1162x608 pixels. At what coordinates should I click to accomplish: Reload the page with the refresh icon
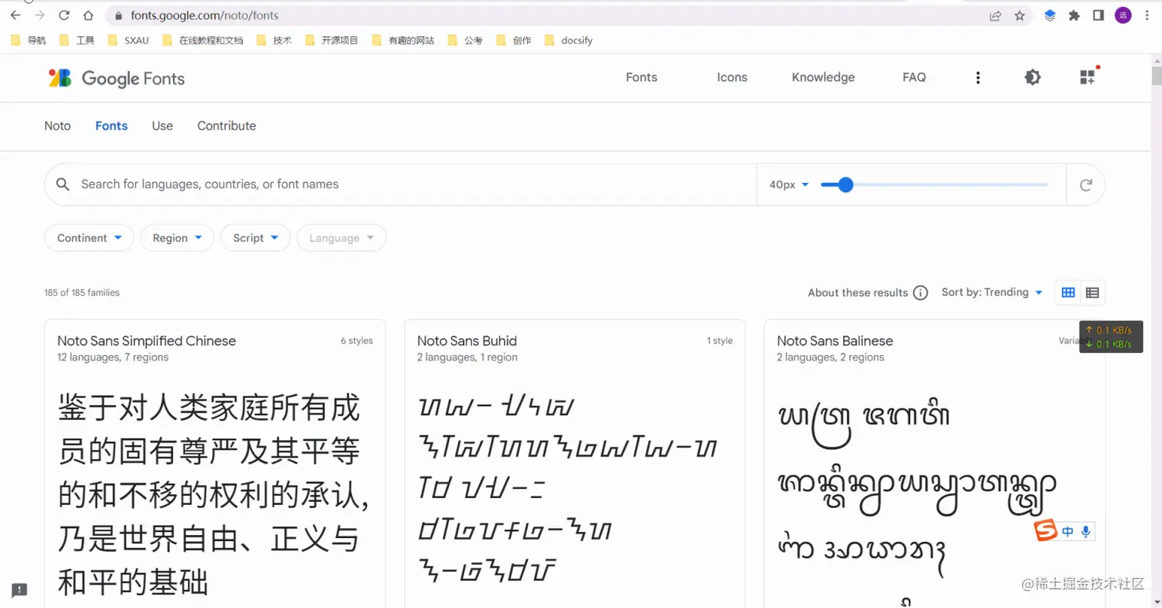65,15
